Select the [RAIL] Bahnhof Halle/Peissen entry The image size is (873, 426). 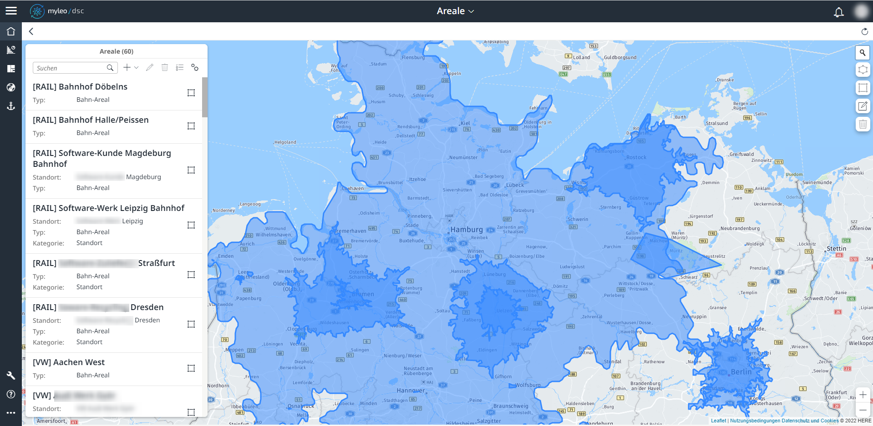coord(114,126)
